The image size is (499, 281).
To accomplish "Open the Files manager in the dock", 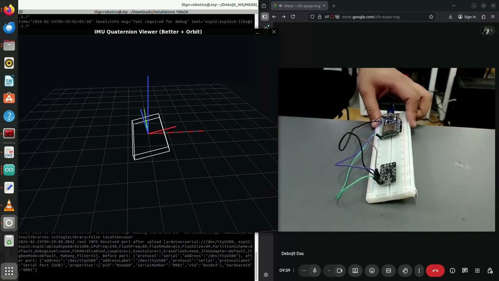I will [9, 45].
